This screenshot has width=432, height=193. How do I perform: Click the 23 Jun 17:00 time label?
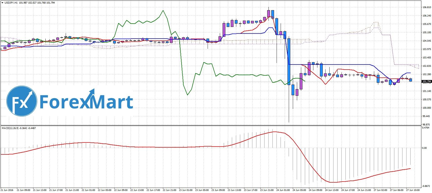click(251, 190)
